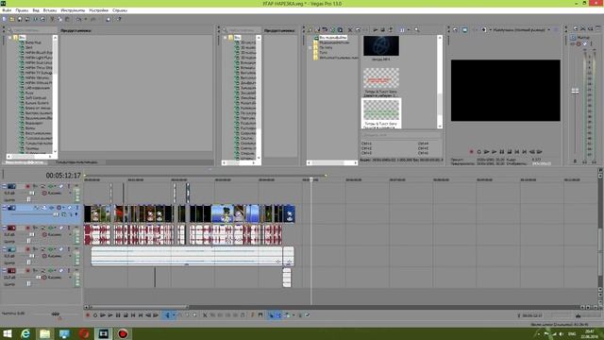Screen dimensions: 604x340
Task: Open Project Video Properties in the preview toolbar
Action: coord(455,29)
